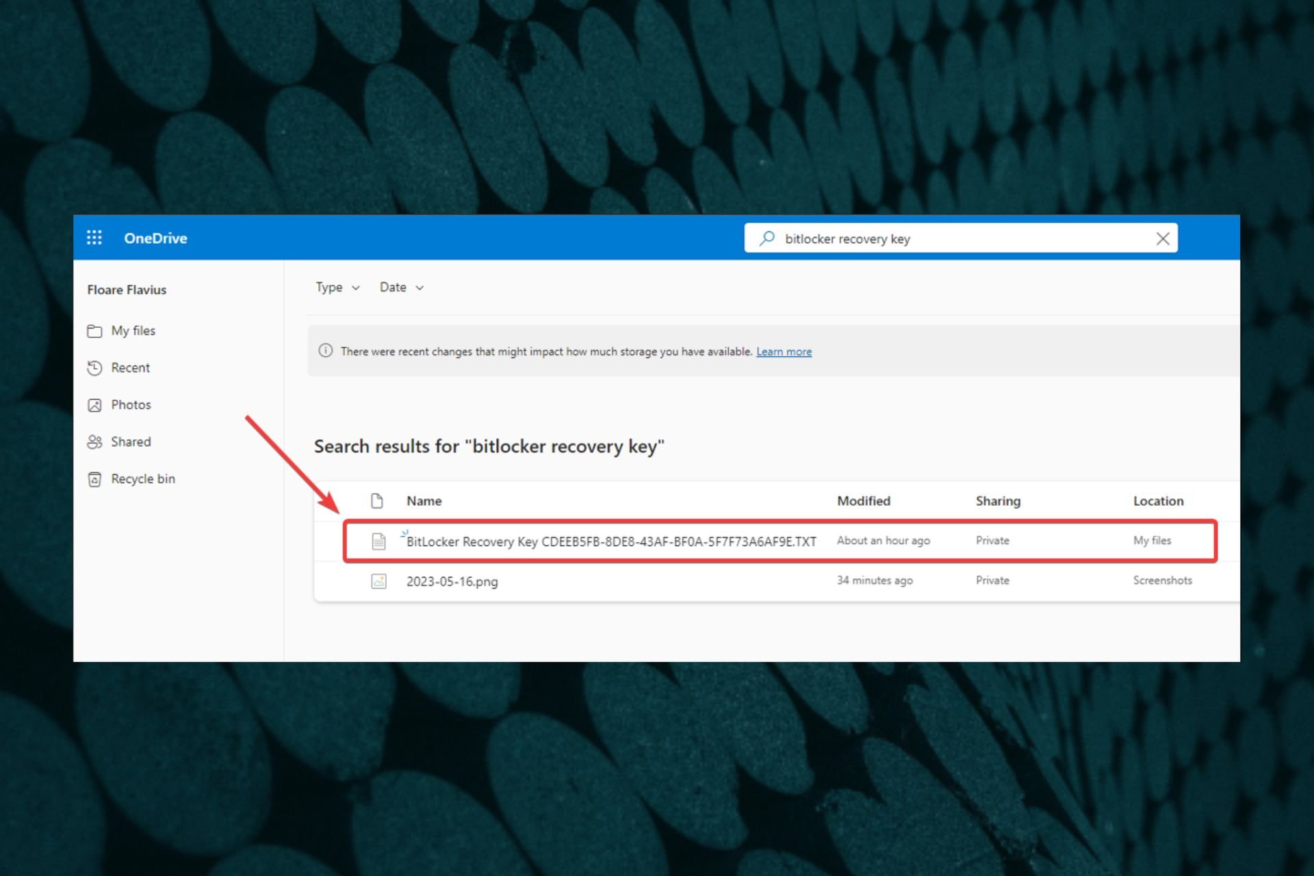
Task: Open the app launcher grid icon
Action: tap(94, 237)
